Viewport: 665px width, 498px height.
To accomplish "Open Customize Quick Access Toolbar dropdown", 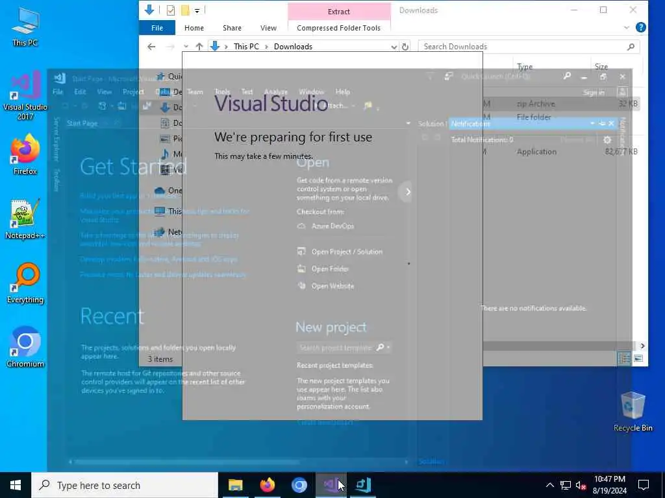I will [x=197, y=10].
